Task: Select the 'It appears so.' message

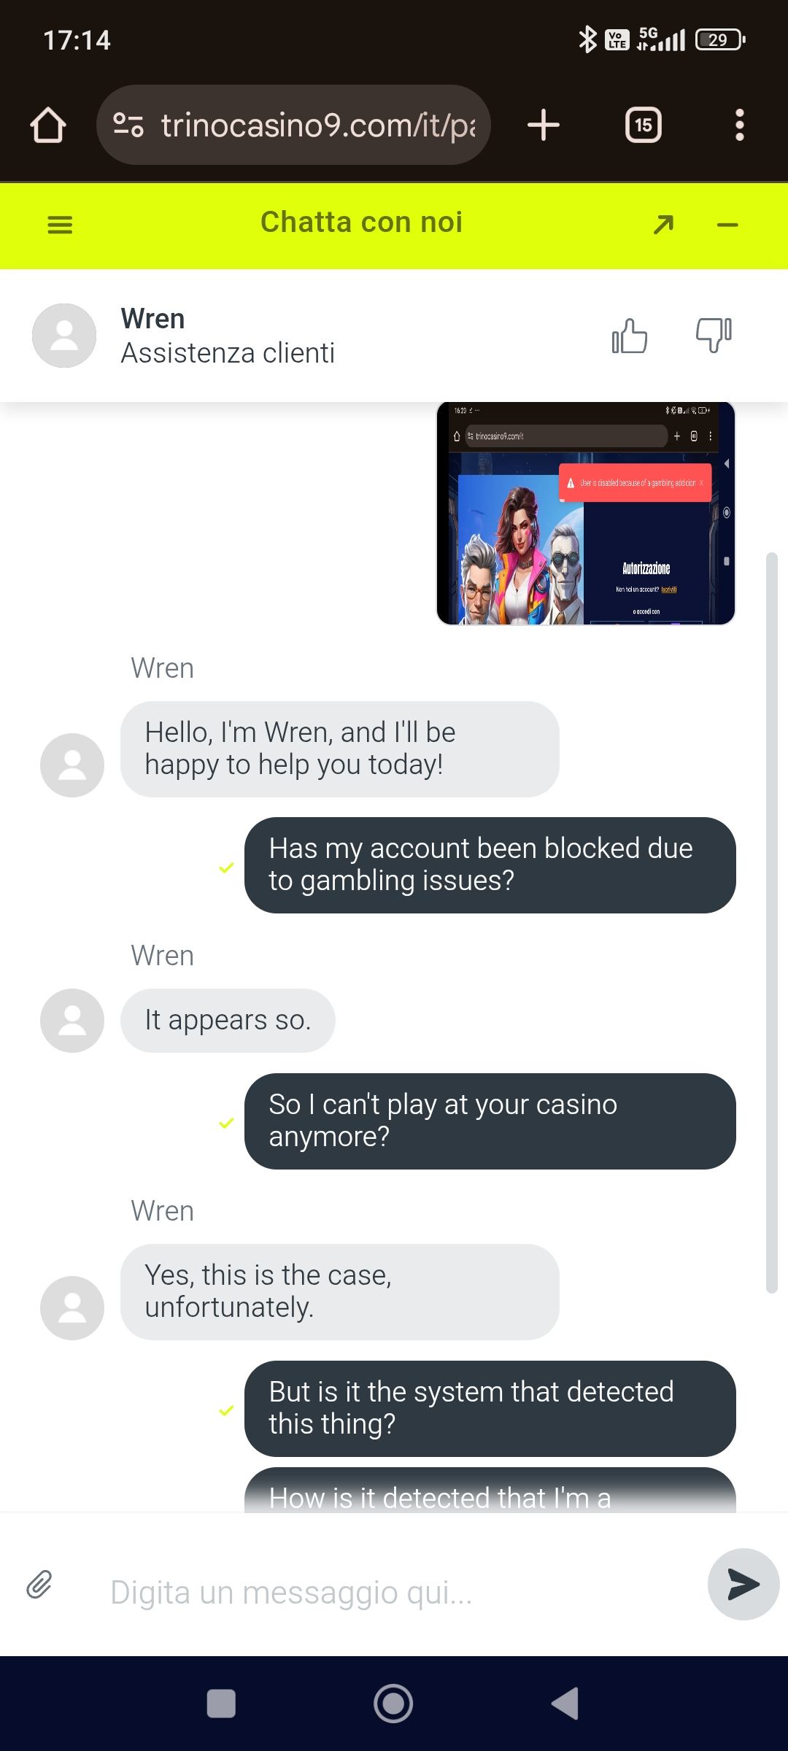Action: click(228, 1020)
